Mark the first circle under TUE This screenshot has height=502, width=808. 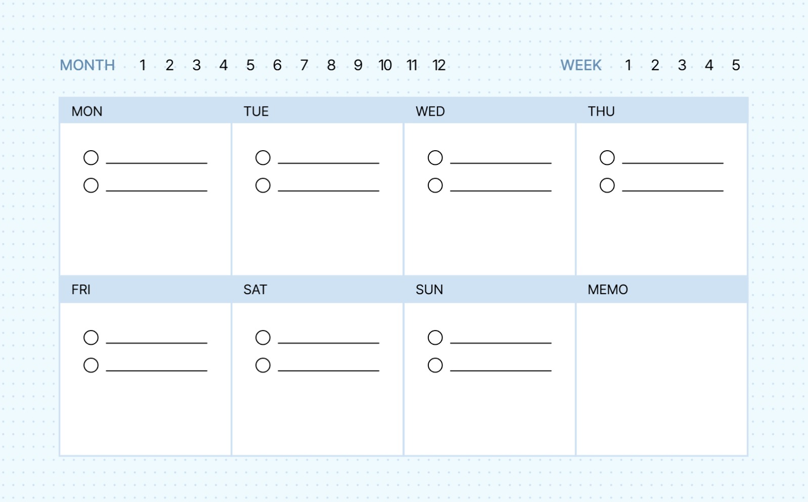point(263,158)
